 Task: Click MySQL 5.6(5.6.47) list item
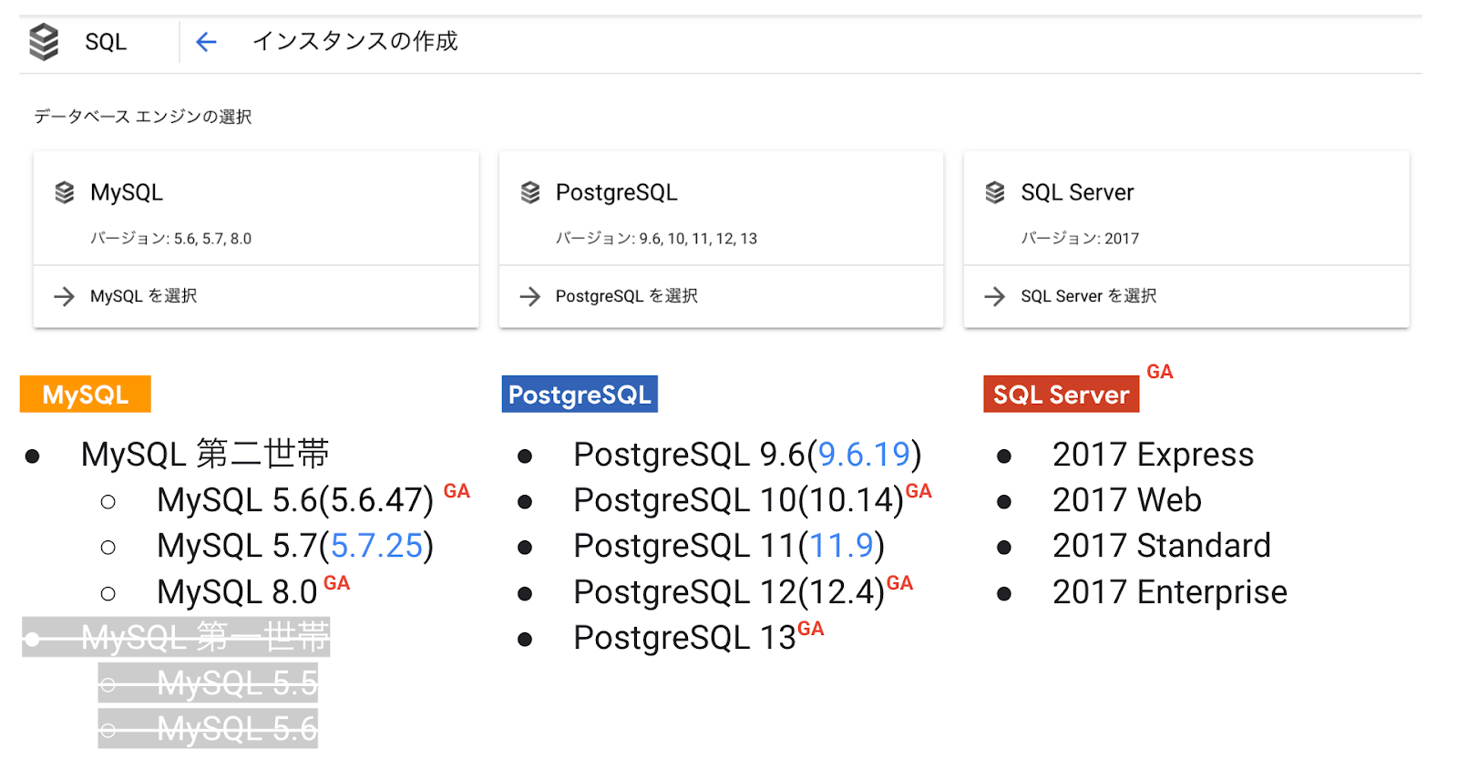click(295, 500)
